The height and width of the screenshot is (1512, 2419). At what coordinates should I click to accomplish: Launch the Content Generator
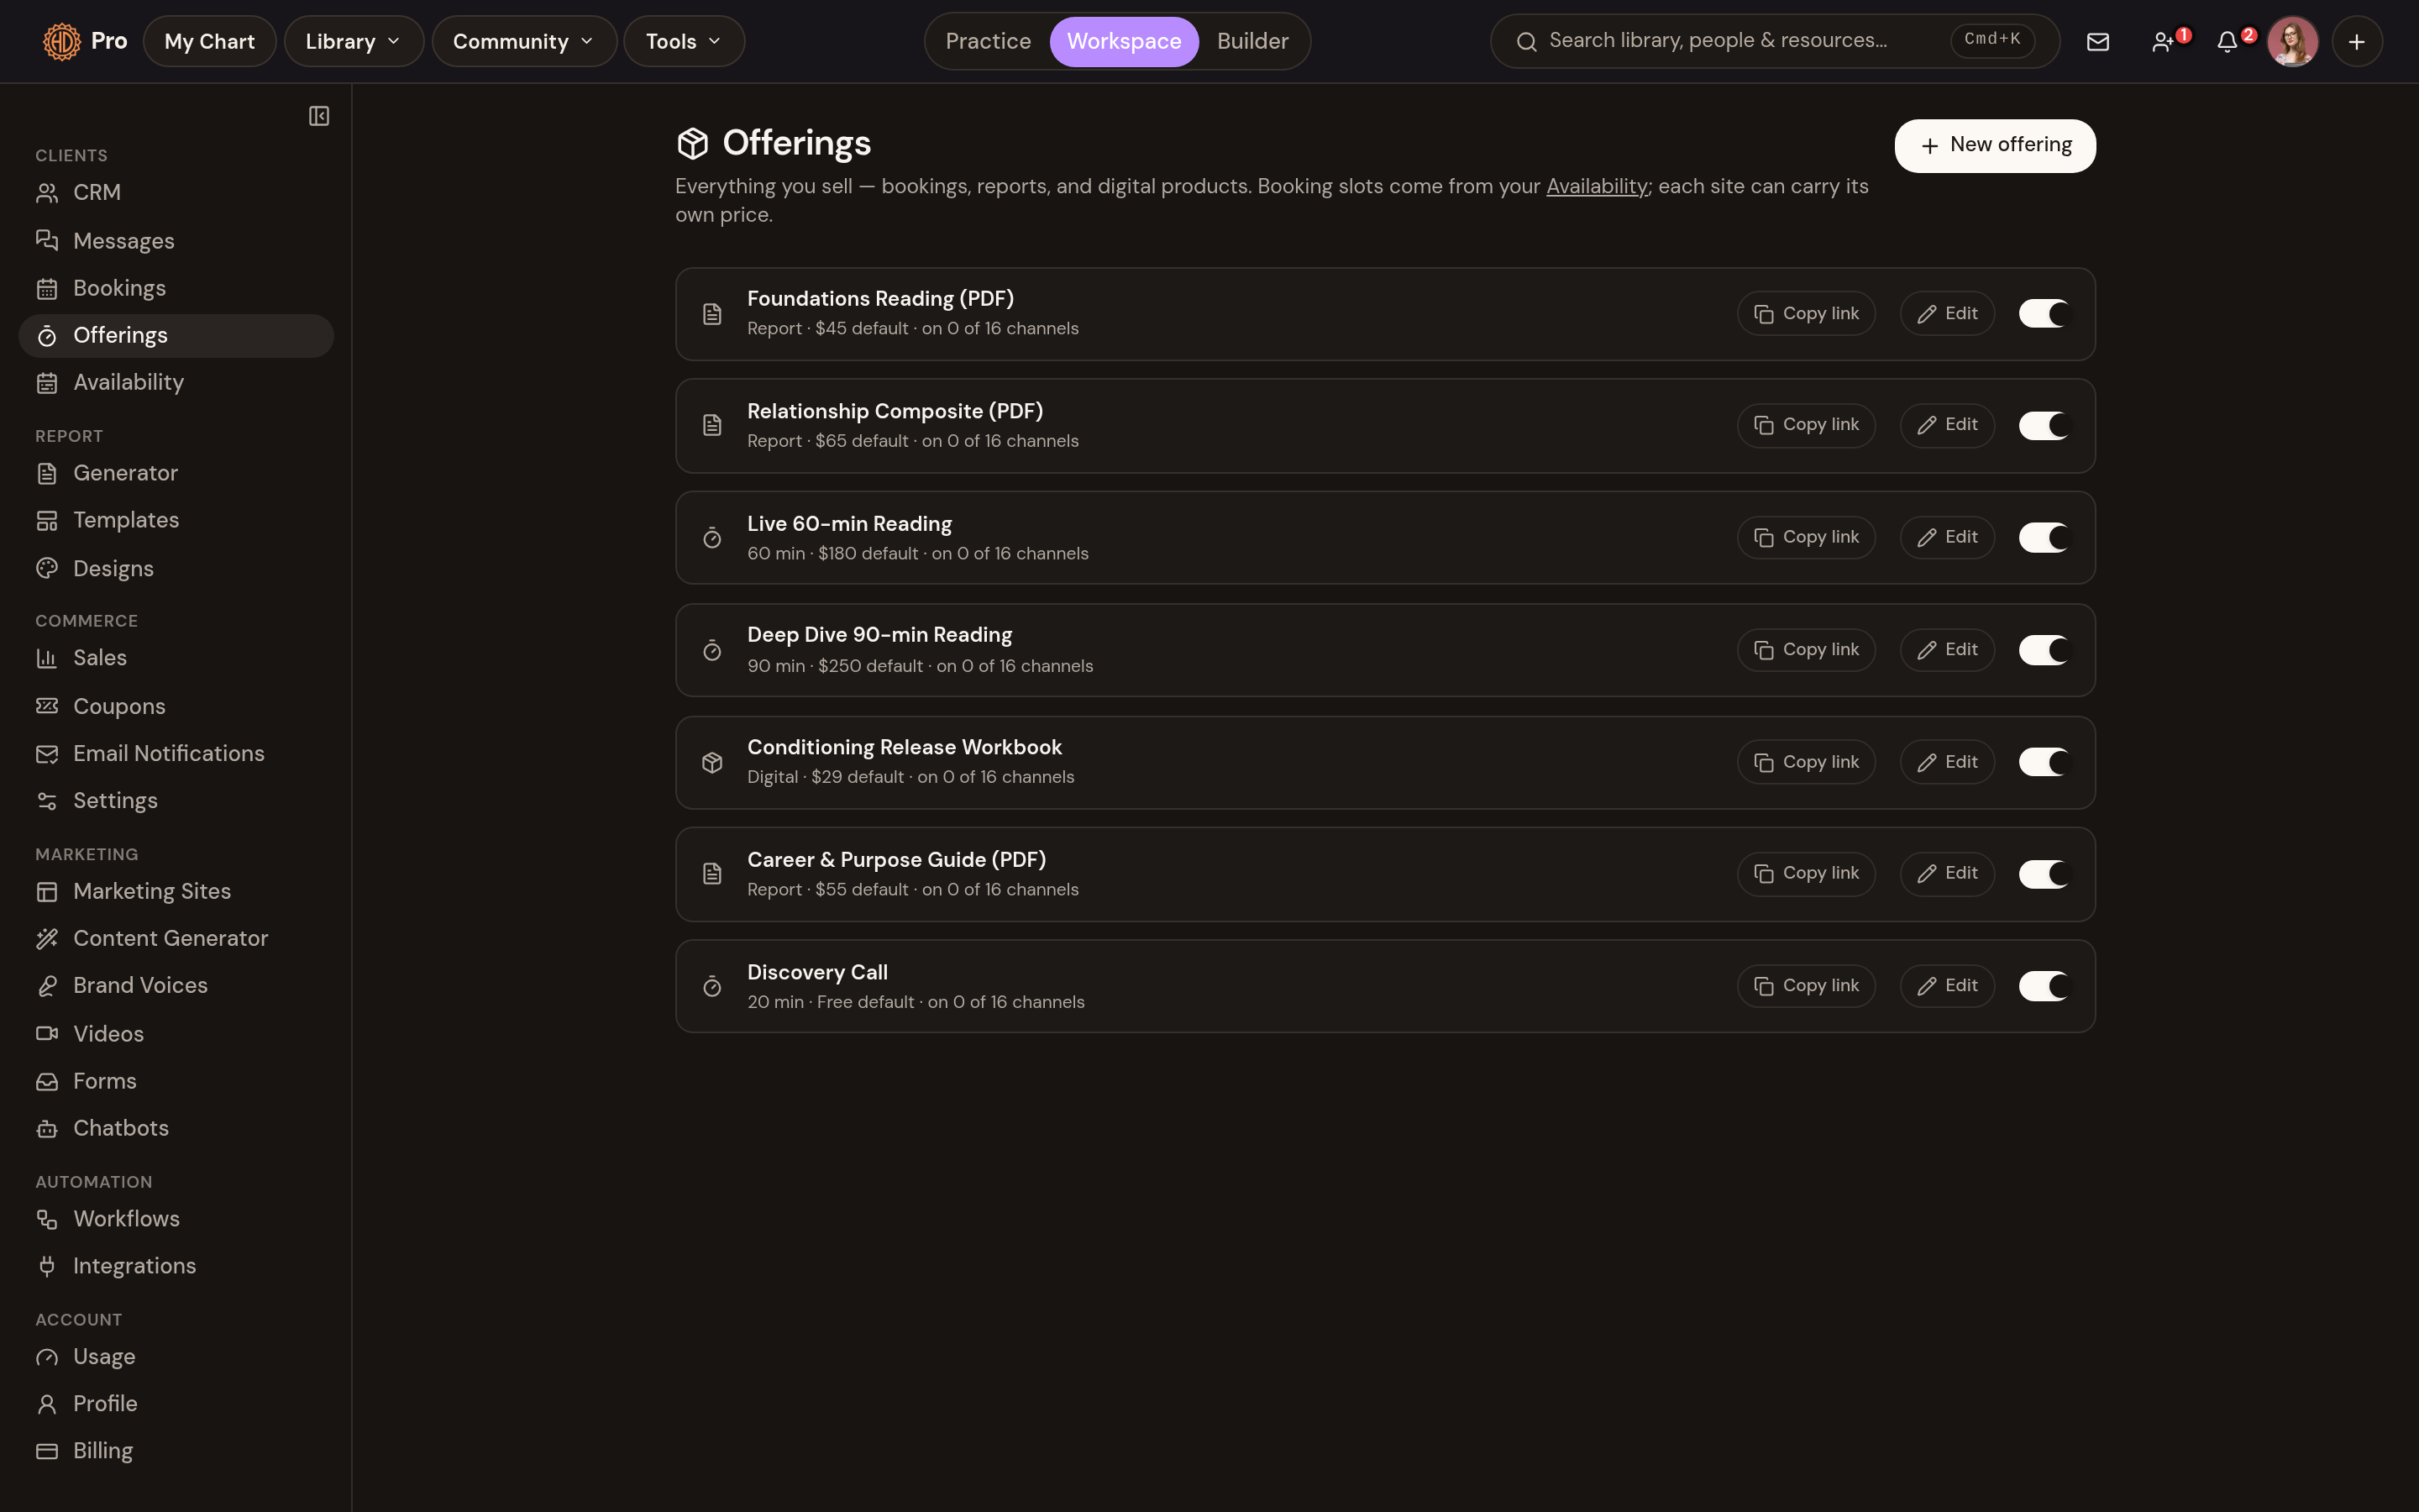[x=176, y=938]
